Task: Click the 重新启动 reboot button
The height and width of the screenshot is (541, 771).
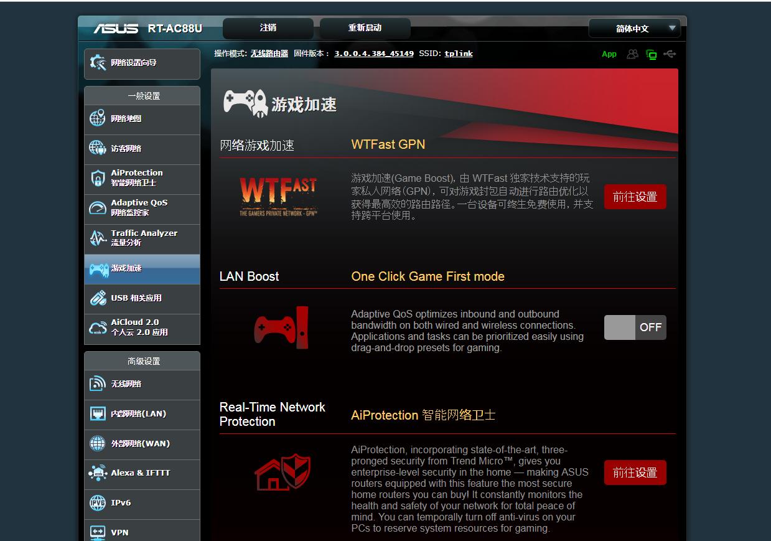Action: pyautogui.click(x=365, y=28)
